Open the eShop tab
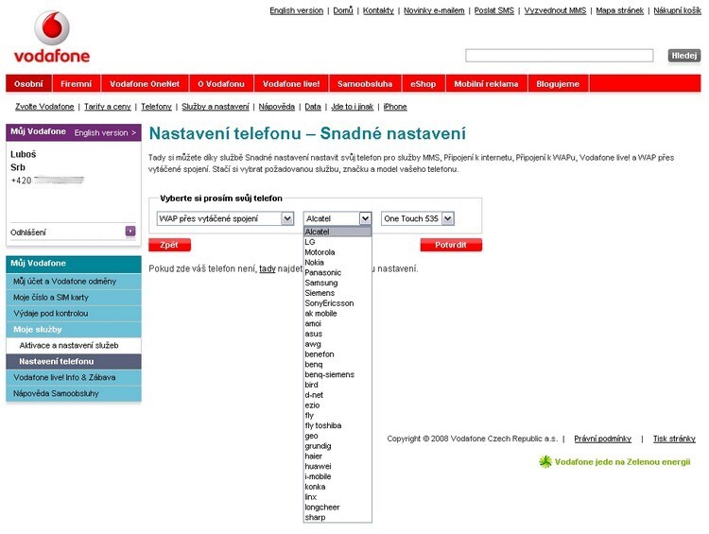The image size is (709, 534). [424, 84]
